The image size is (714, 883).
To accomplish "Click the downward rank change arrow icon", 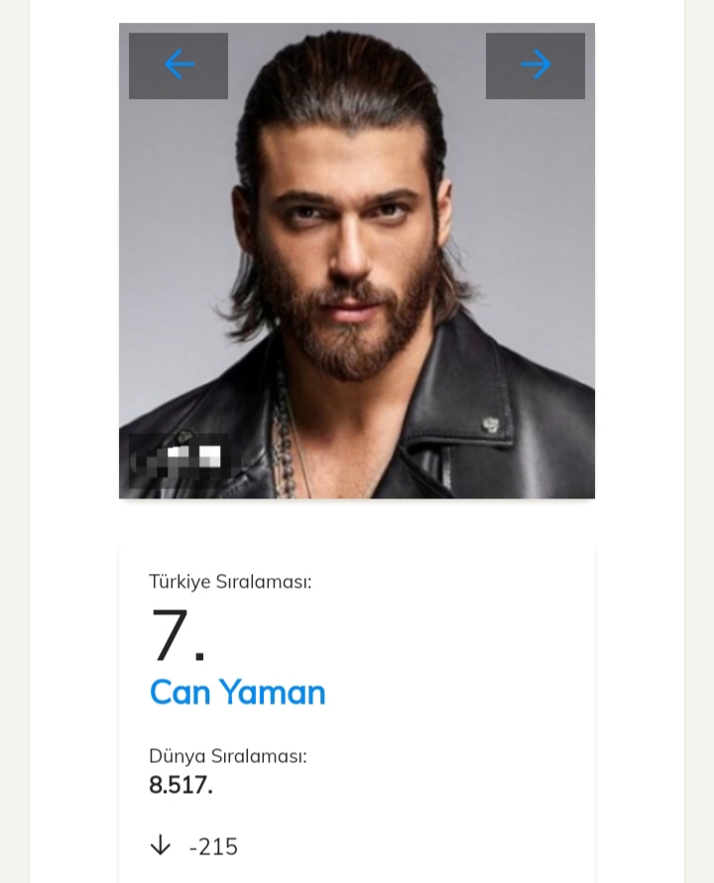I will [x=160, y=845].
